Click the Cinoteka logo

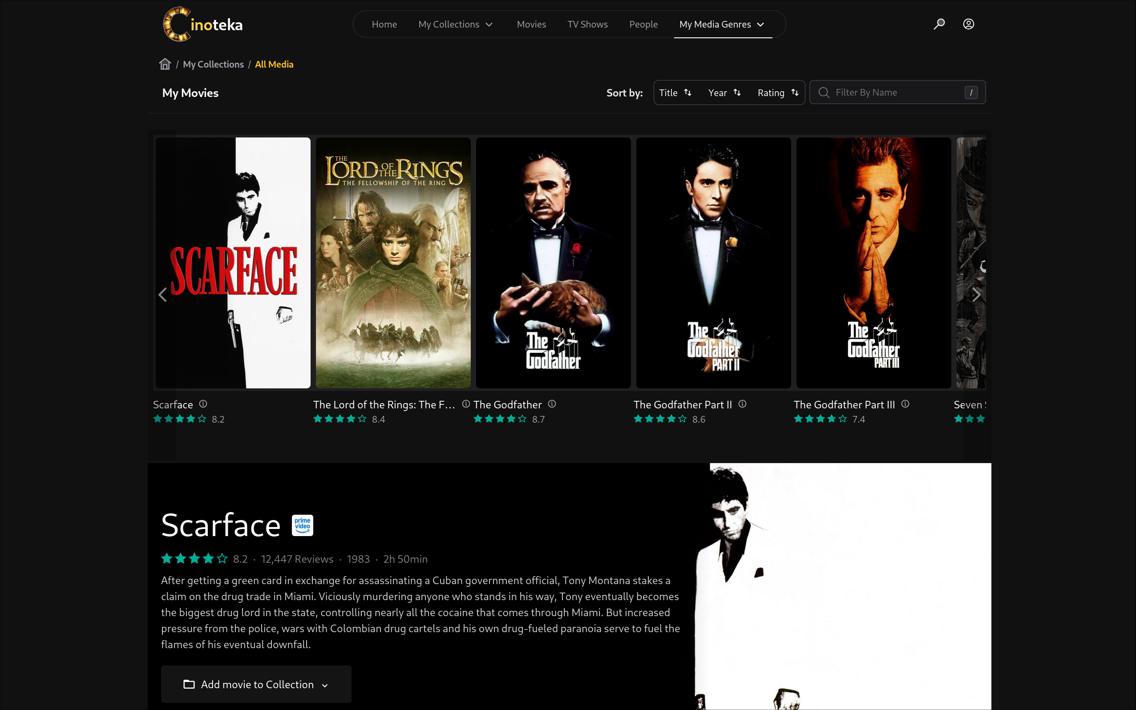coord(203,24)
